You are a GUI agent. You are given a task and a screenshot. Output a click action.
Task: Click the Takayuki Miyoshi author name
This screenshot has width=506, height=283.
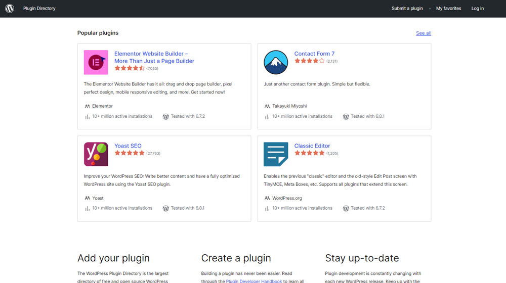pos(289,106)
